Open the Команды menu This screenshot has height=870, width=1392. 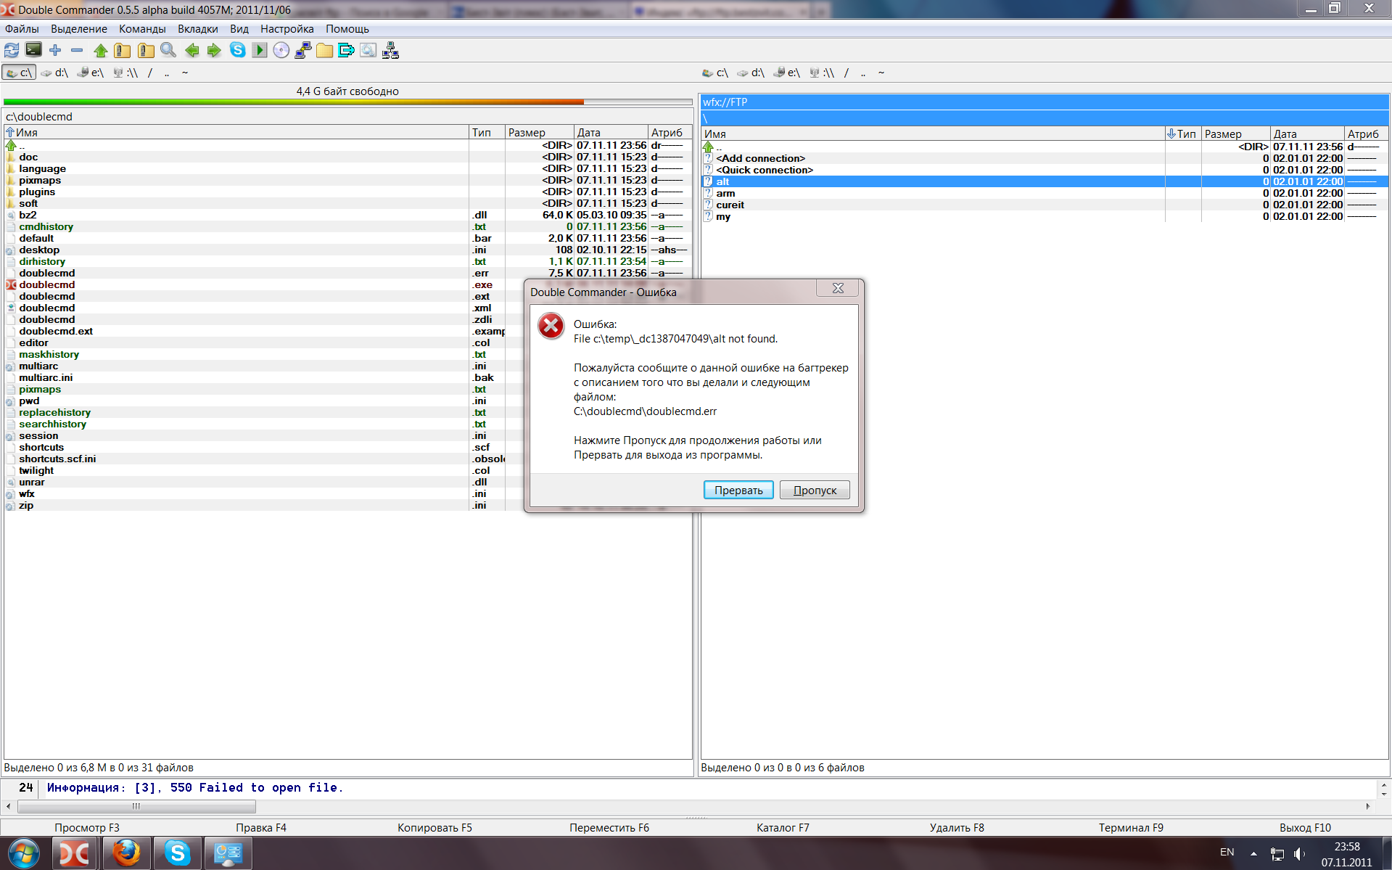142,29
